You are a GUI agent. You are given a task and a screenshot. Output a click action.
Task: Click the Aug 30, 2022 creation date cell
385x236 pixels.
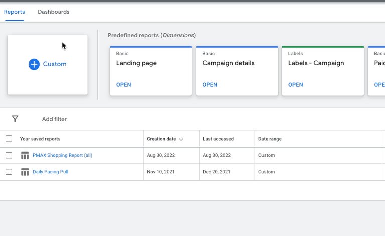click(x=161, y=155)
